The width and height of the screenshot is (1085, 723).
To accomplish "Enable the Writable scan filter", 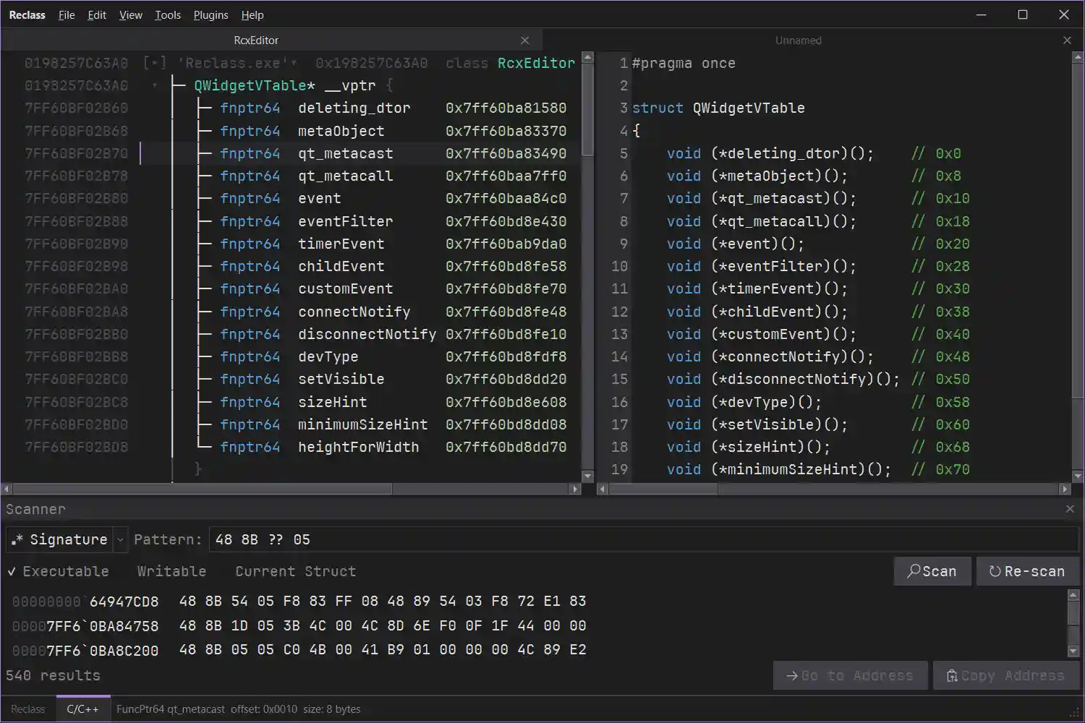I will [171, 571].
